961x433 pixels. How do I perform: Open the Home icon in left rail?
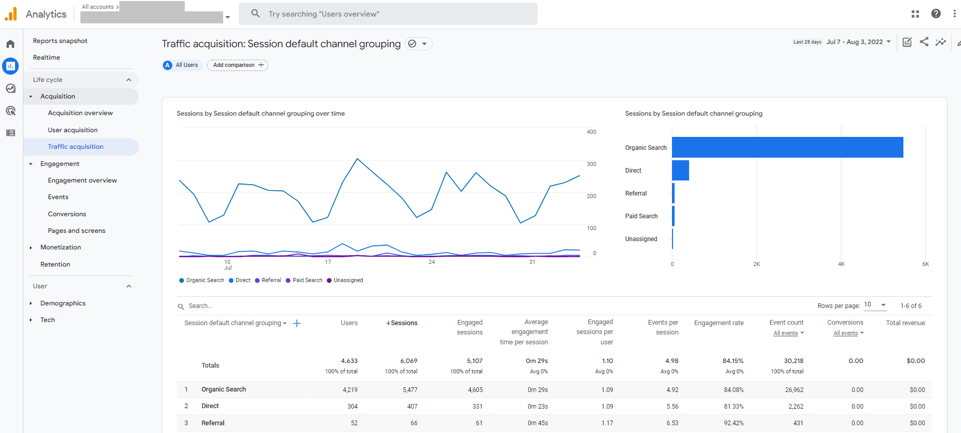[x=10, y=44]
